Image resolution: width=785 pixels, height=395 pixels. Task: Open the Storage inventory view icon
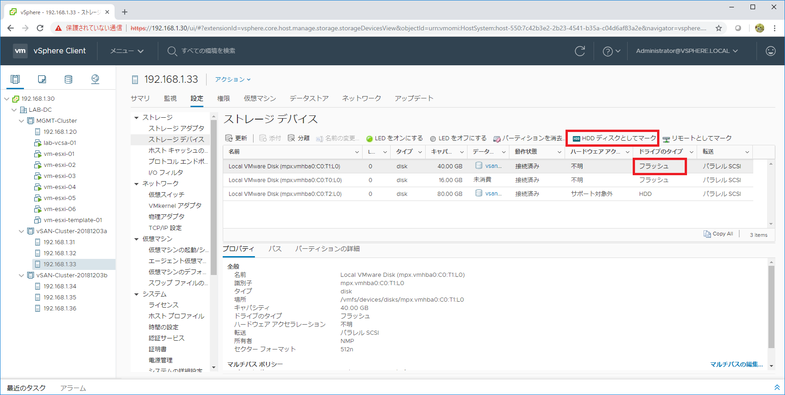point(68,79)
